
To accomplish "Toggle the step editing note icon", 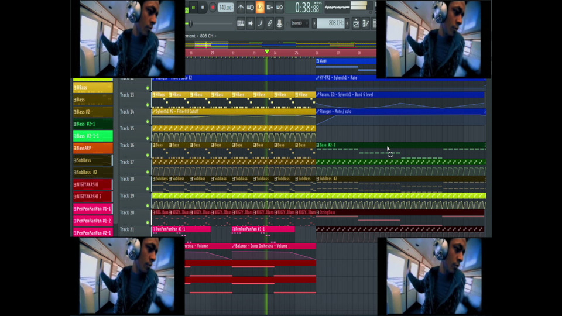I will pyautogui.click(x=260, y=23).
